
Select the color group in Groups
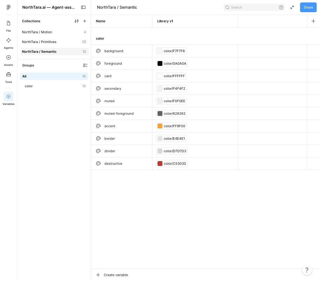click(54, 86)
